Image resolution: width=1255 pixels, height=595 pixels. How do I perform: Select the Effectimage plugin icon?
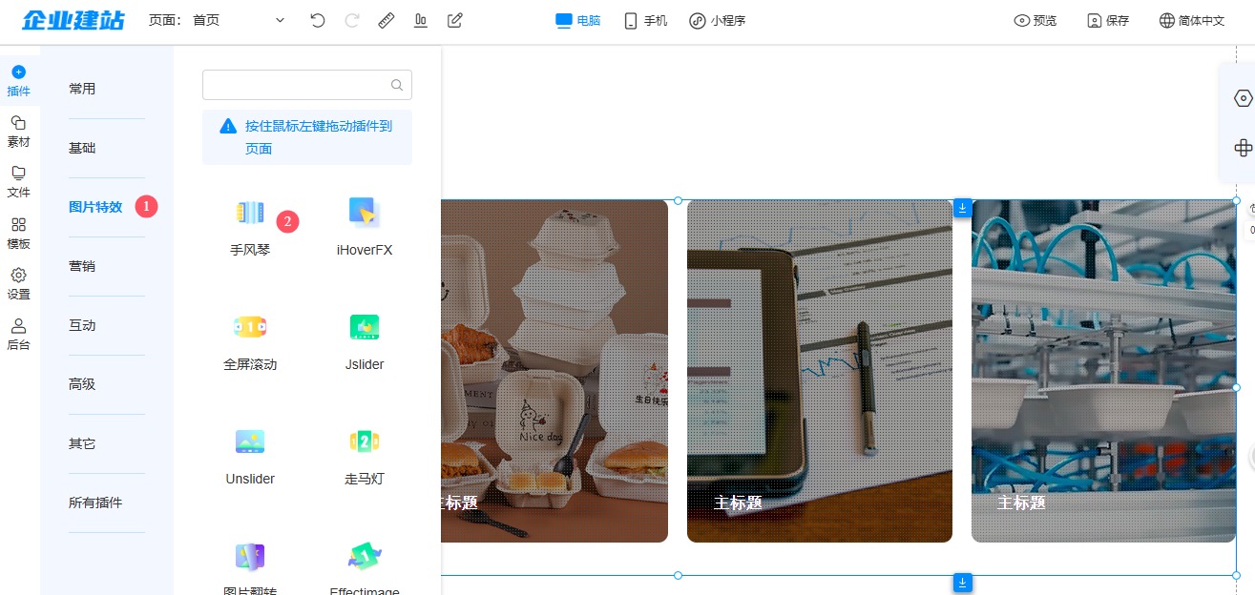(x=365, y=556)
